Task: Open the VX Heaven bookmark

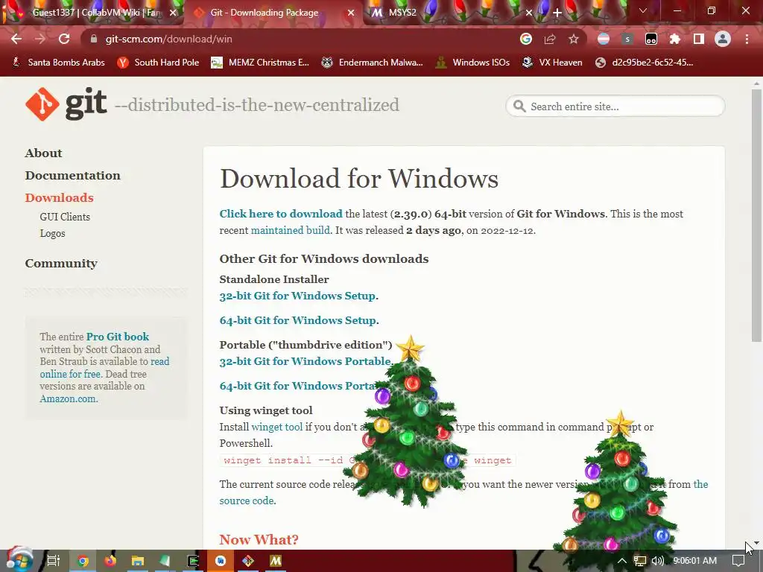Action: pos(552,63)
